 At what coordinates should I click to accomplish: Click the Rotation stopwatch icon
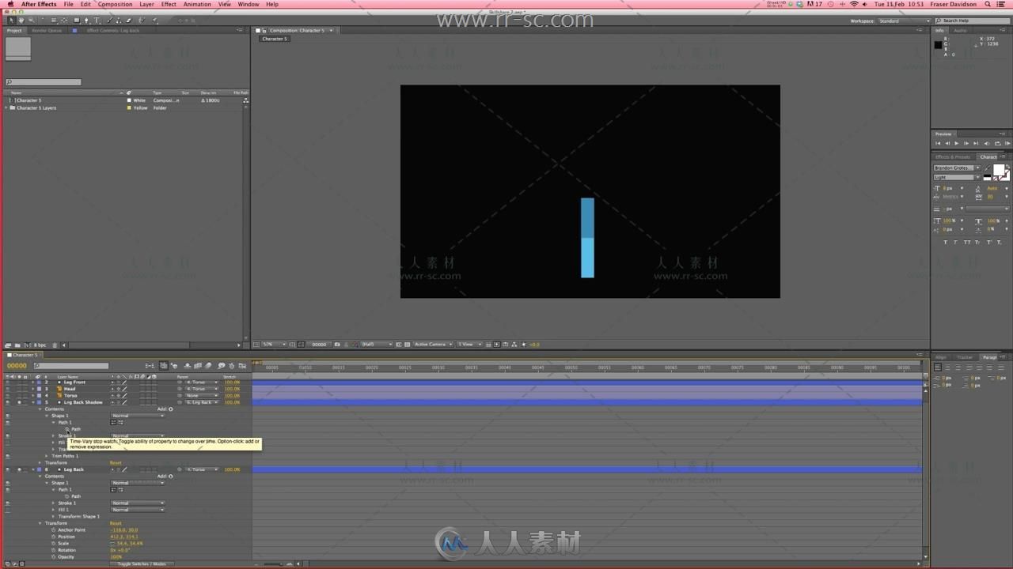(54, 550)
